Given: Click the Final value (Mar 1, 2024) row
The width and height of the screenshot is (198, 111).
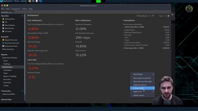Looking at the screenshot, I should [x=146, y=48].
